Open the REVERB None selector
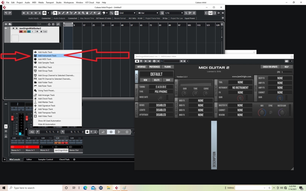The width and height of the screenshot is (306, 191). point(240,115)
